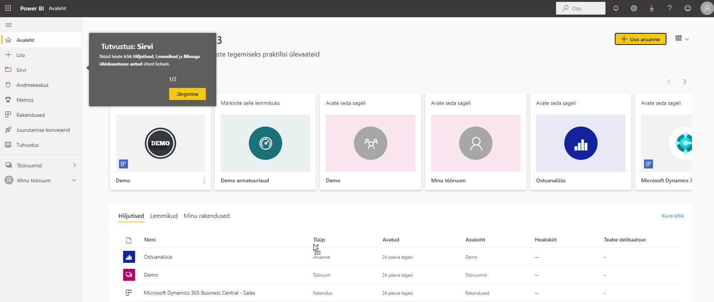
Task: Click the Rakendused apps icon
Action: click(8, 115)
